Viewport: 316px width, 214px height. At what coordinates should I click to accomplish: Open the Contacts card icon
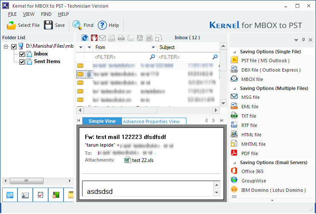(25, 195)
